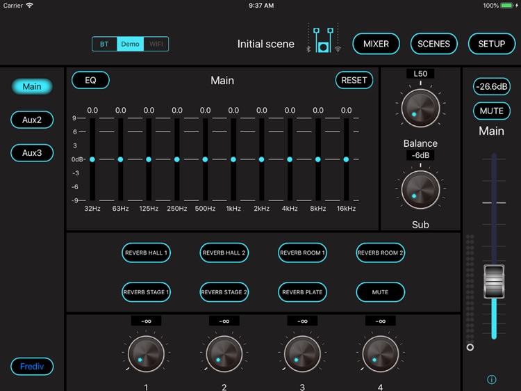Image resolution: width=521 pixels, height=391 pixels.
Task: Toggle the main MUTE button
Action: tap(491, 111)
